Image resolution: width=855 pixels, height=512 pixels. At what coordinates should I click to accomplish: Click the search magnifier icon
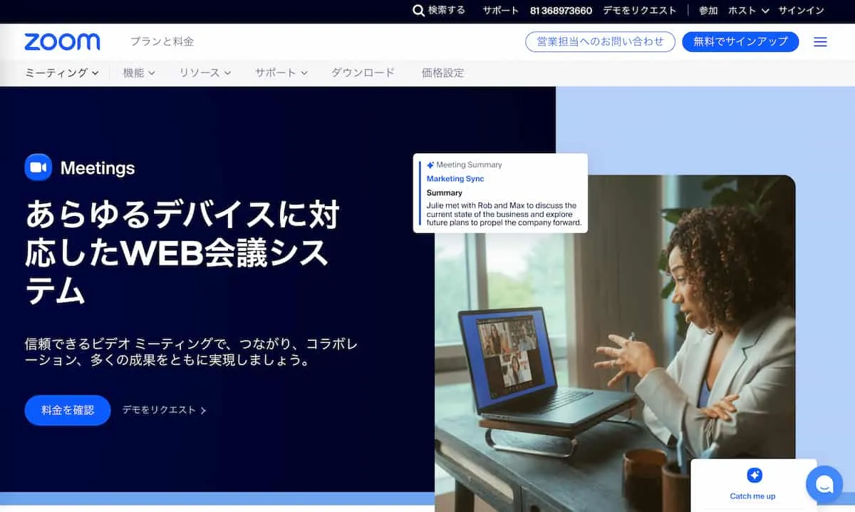419,11
